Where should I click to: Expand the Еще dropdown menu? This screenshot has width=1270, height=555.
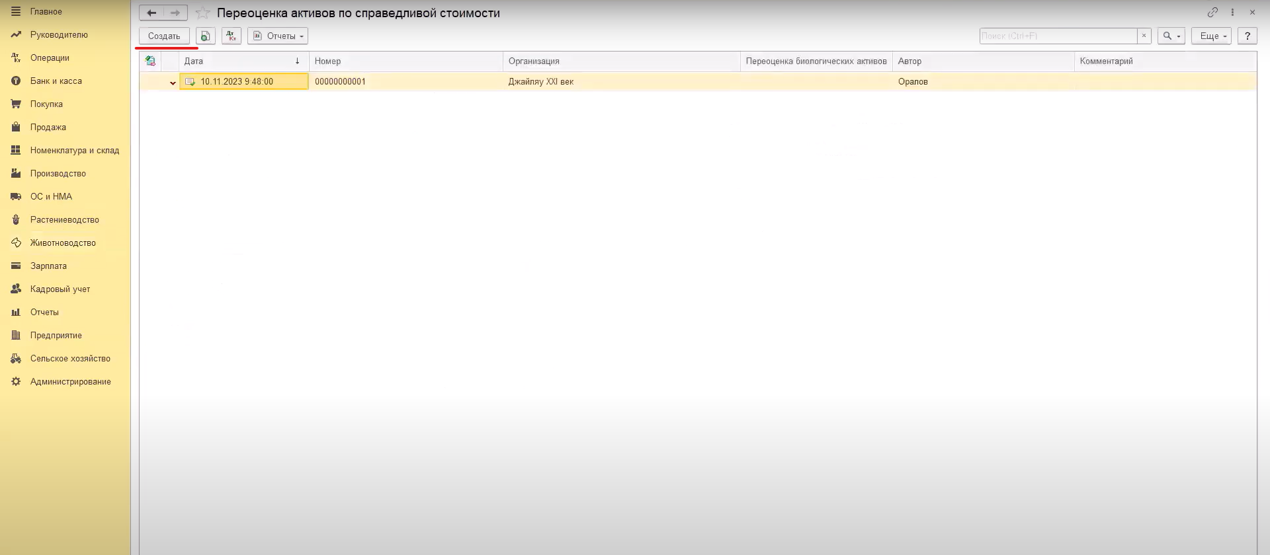1210,36
